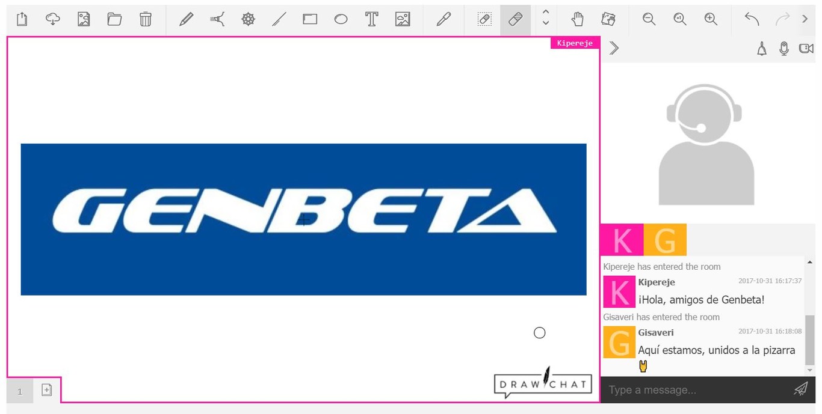This screenshot has width=822, height=414.
Task: Click the trash can to clear board
Action: click(x=146, y=19)
